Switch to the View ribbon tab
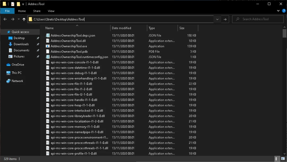 (51, 11)
